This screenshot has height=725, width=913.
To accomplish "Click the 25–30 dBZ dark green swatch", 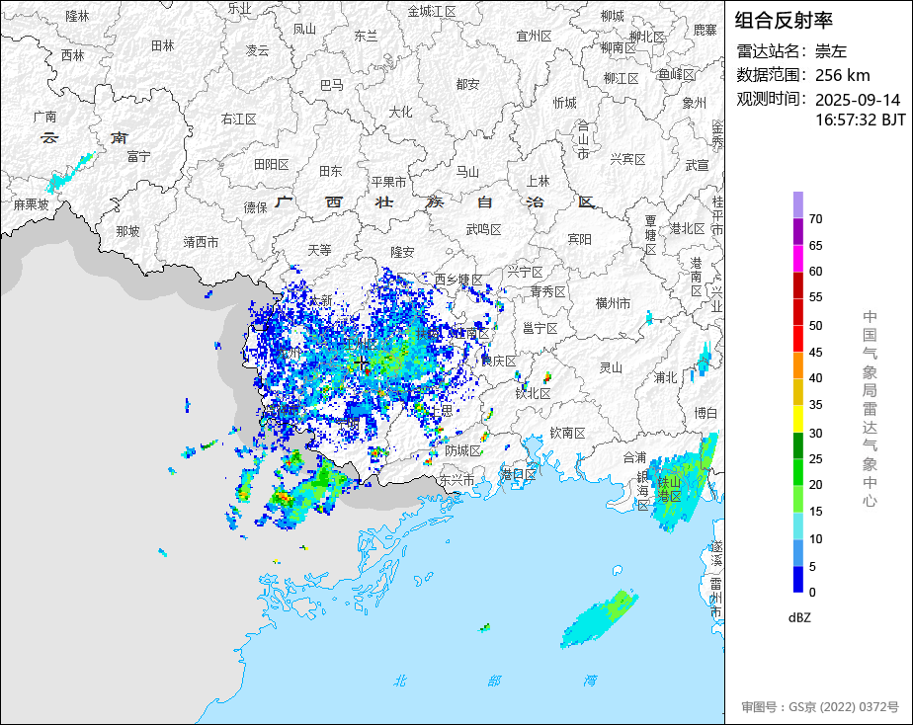I will click(797, 445).
